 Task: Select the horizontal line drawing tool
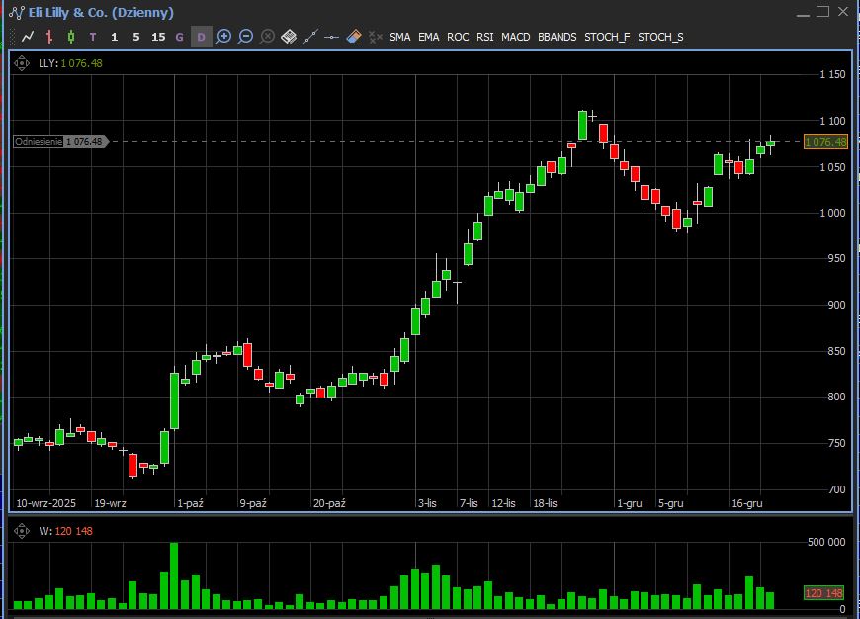332,37
